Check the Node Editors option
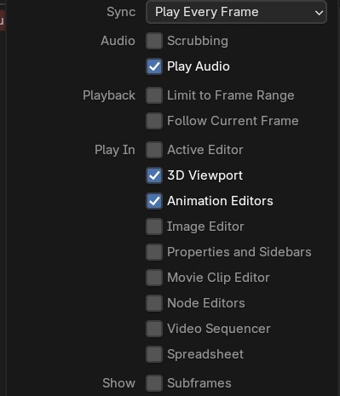Screen dimensions: 340x396 [154, 303]
